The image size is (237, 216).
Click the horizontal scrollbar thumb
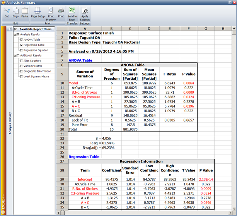(62, 213)
